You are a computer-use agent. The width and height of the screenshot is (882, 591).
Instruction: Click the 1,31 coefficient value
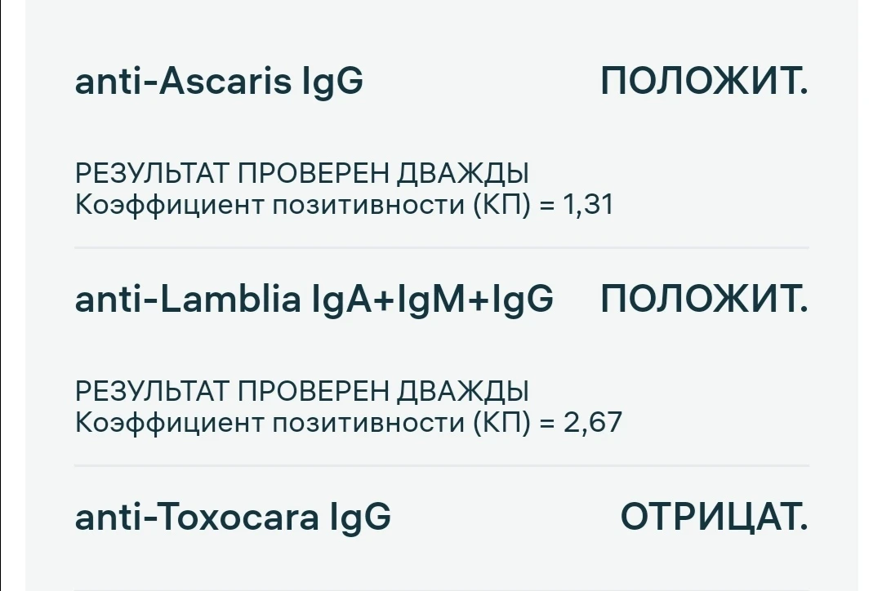[588, 204]
